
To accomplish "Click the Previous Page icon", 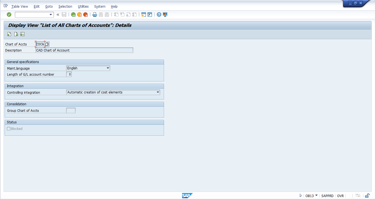I will [122, 15].
